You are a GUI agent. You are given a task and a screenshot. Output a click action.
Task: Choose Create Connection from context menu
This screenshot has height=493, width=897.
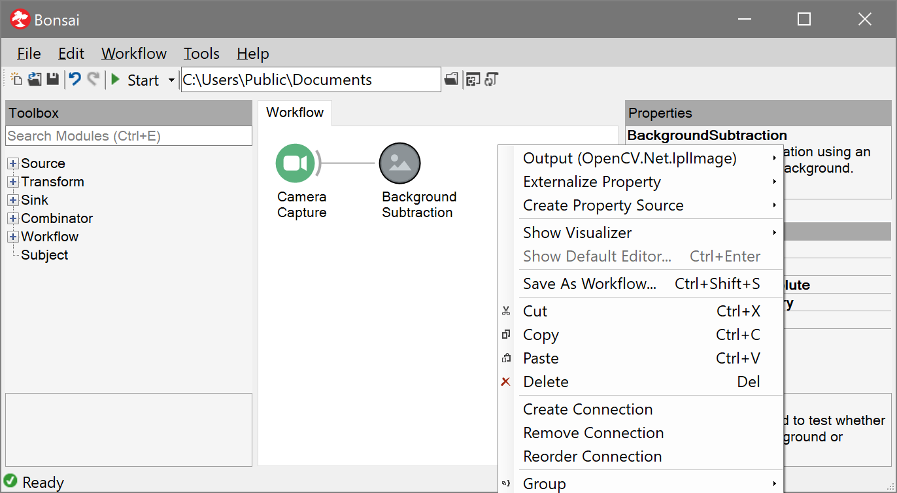point(640,409)
